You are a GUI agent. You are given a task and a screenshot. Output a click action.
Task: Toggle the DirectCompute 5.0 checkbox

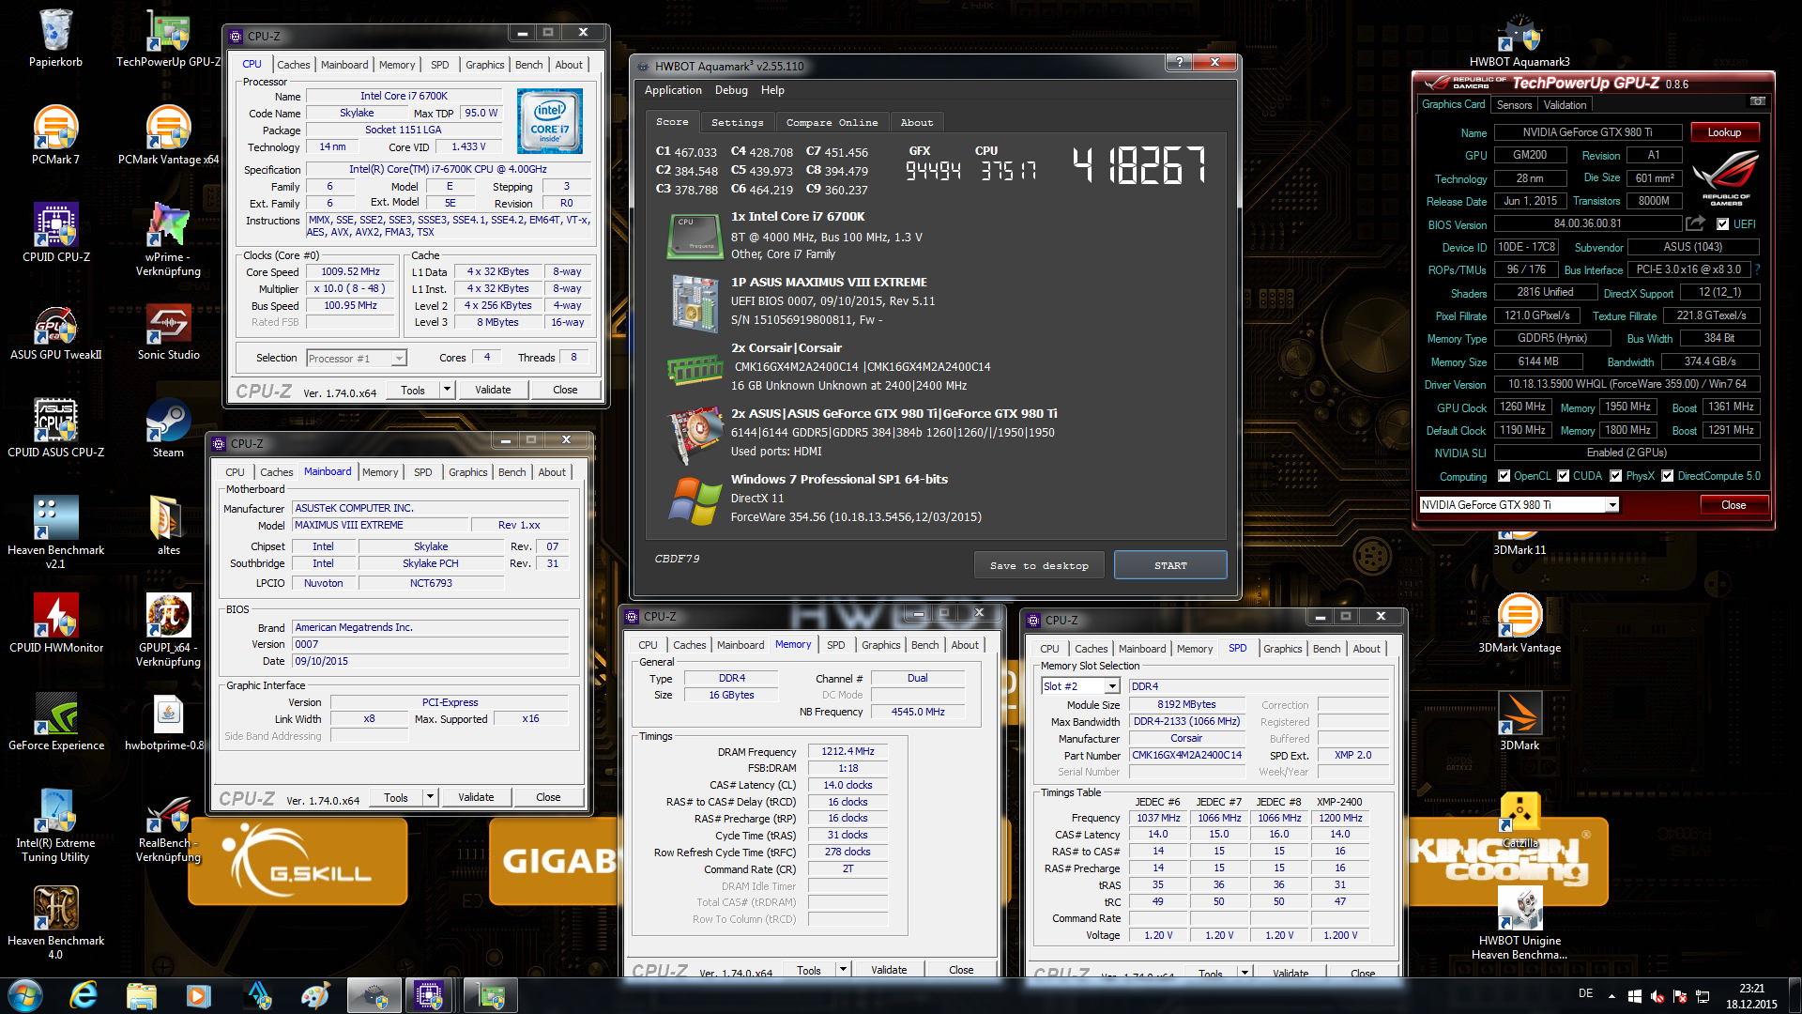[1667, 476]
